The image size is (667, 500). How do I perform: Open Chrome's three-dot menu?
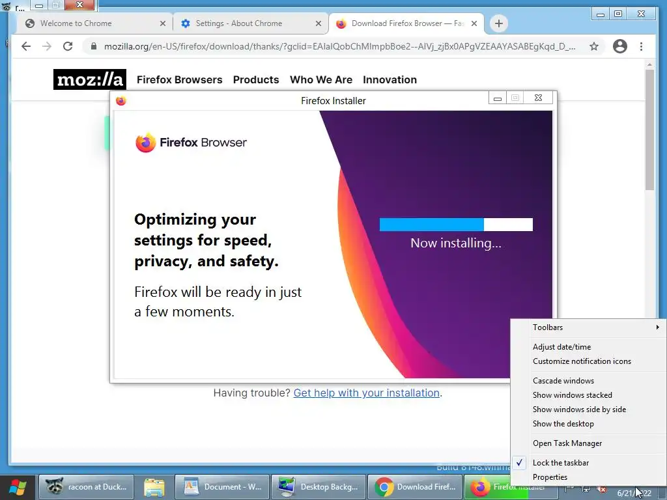pos(641,46)
